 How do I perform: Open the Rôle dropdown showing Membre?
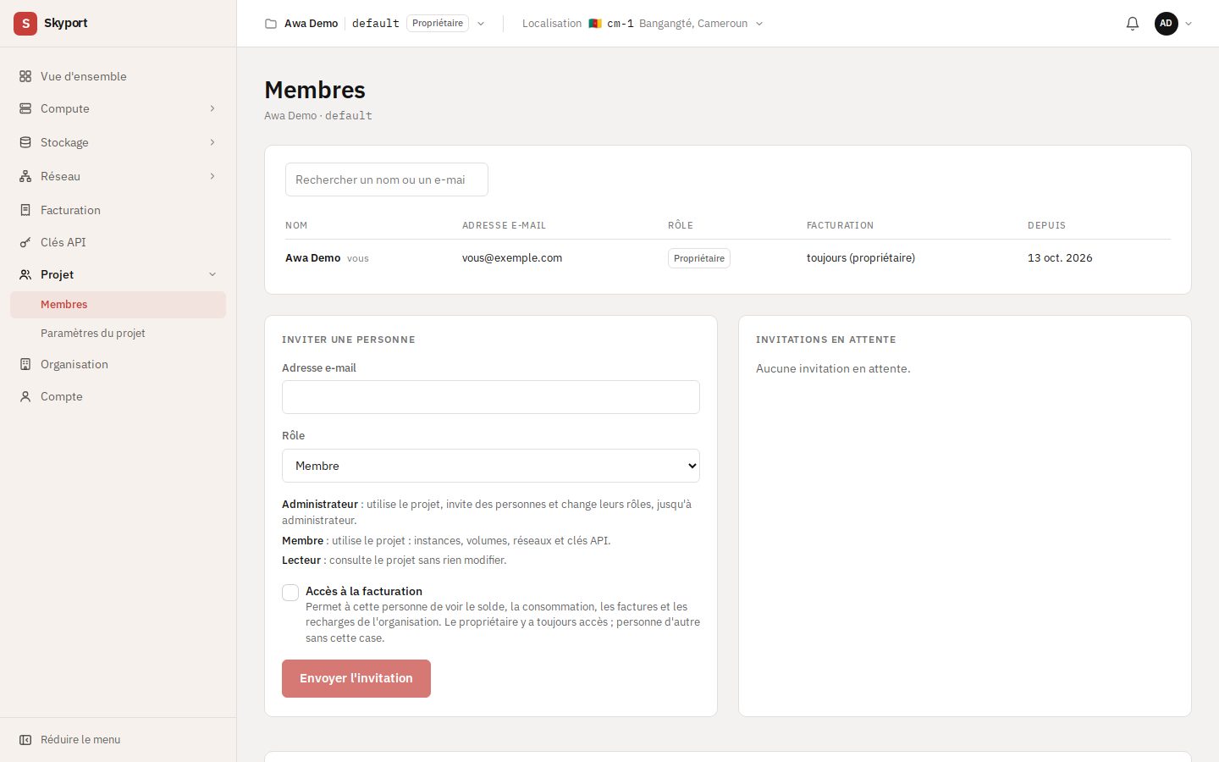[491, 466]
